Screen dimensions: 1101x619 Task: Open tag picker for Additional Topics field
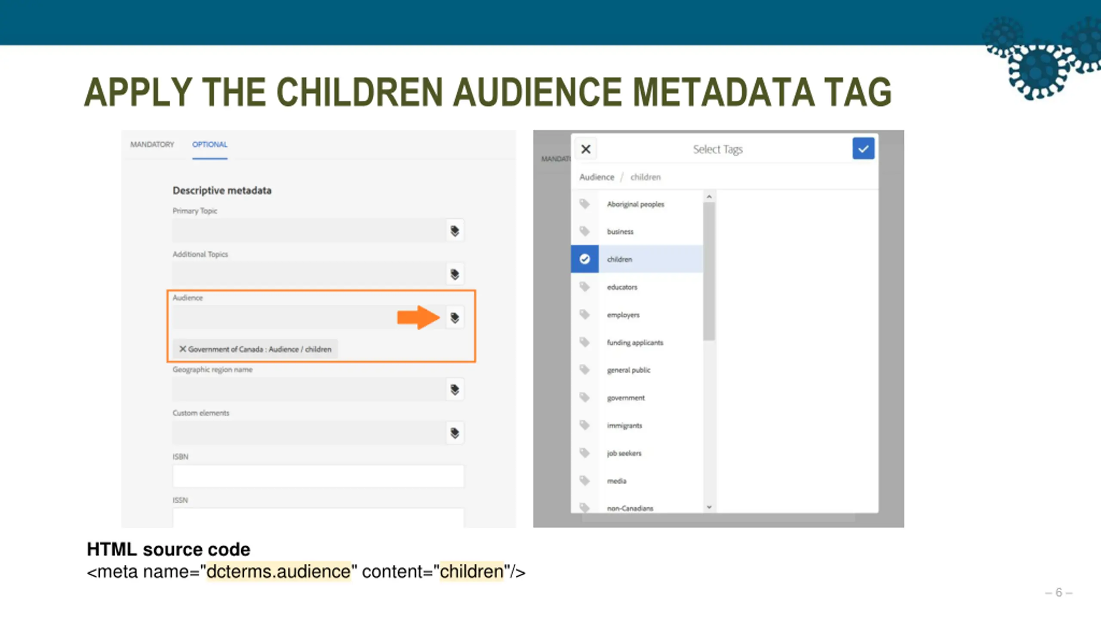[x=455, y=274]
